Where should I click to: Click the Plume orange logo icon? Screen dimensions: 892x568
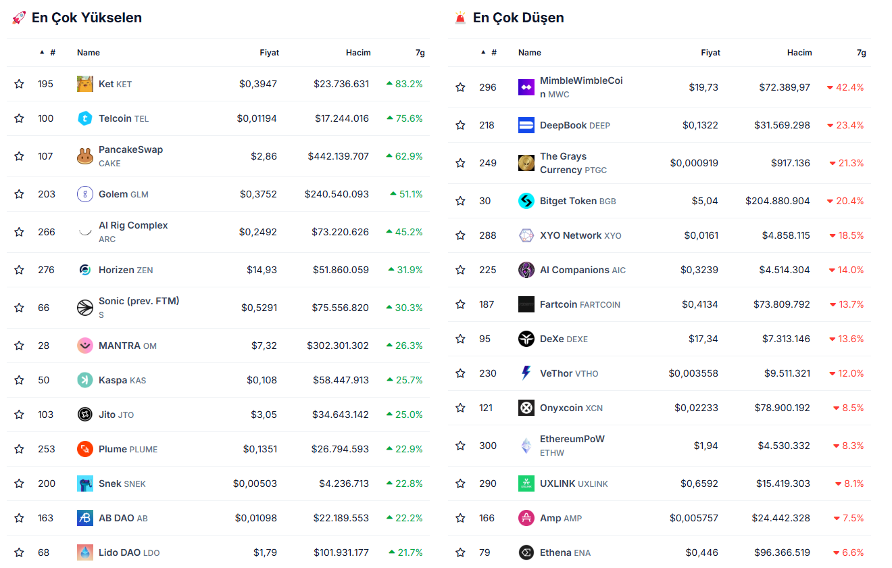pyautogui.click(x=84, y=449)
